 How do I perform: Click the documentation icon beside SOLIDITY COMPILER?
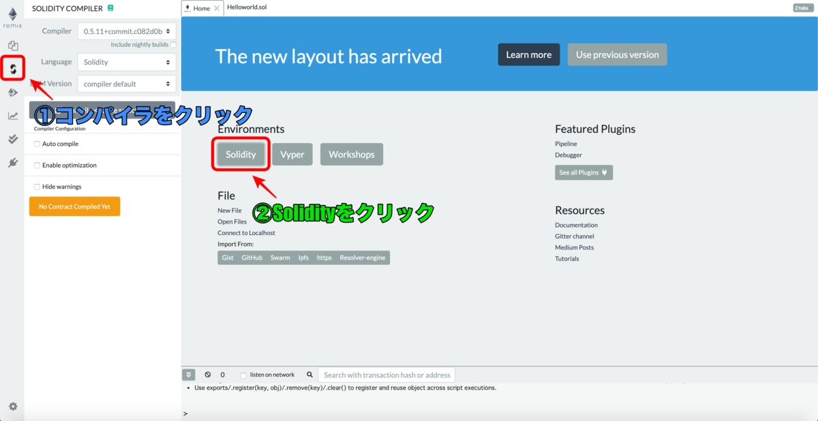click(110, 8)
